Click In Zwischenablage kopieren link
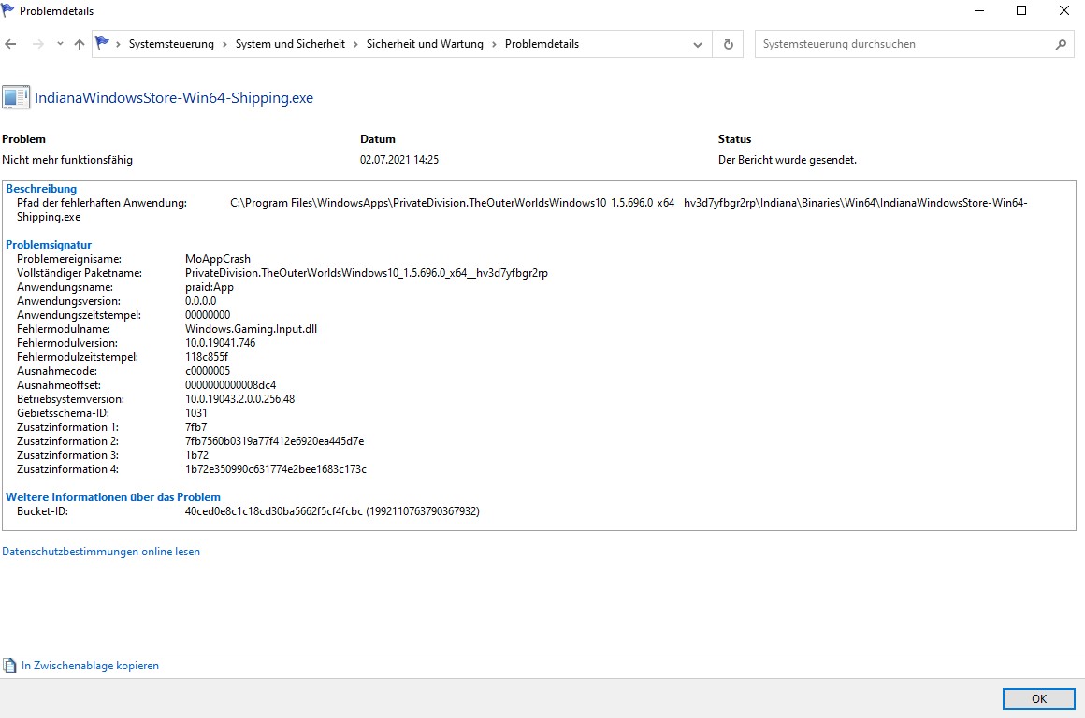 [90, 666]
